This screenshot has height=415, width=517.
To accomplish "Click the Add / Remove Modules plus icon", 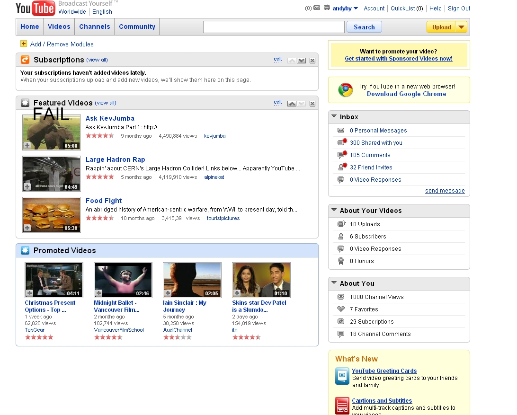I will click(x=23, y=44).
